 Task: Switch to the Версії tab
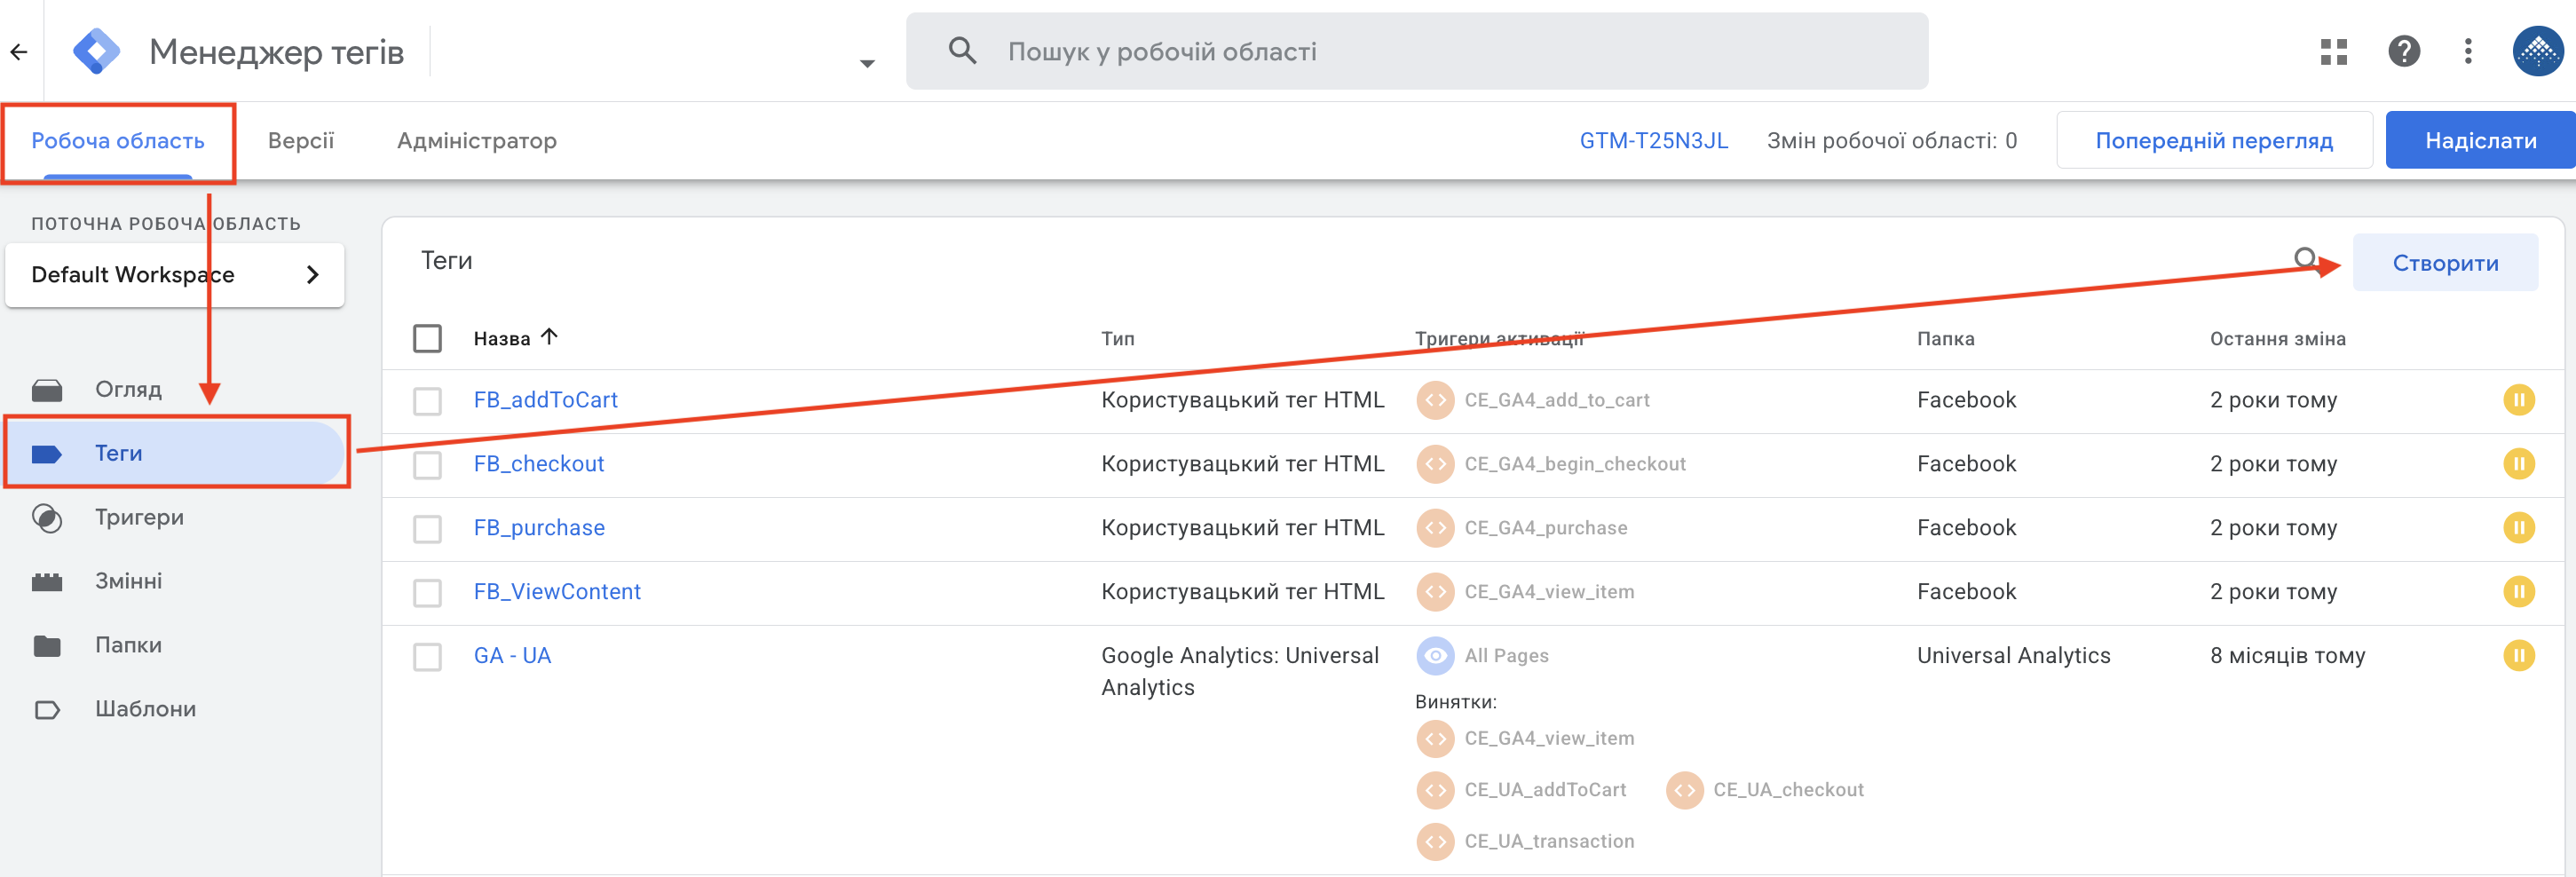(x=301, y=141)
